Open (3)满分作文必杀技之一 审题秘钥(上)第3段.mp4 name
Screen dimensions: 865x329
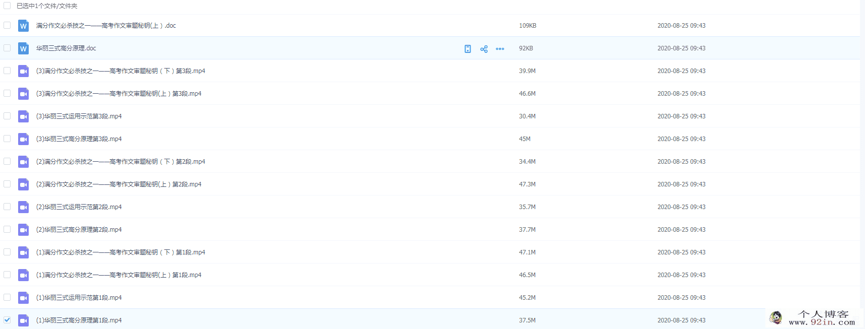click(119, 94)
